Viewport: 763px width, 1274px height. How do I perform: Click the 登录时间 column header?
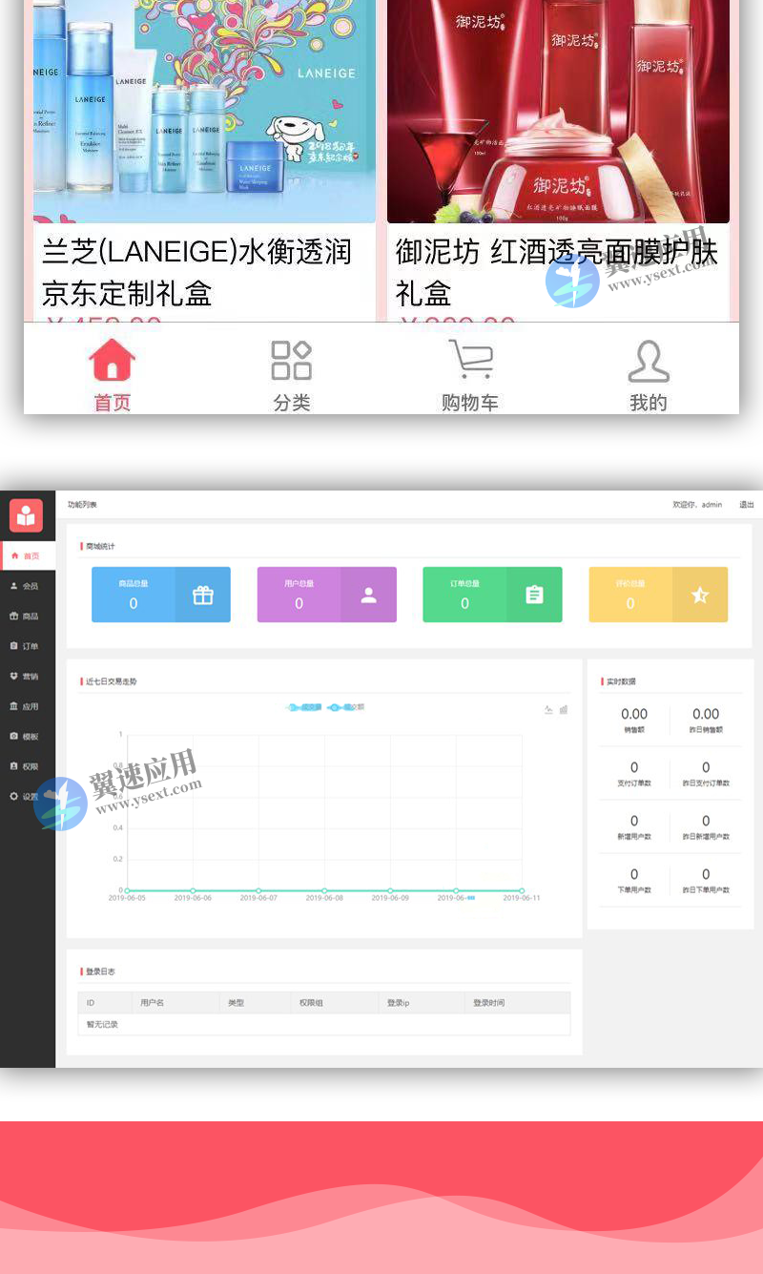489,1003
